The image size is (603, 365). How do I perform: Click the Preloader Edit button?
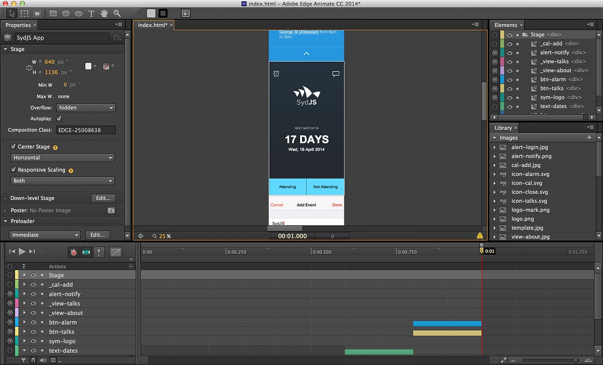[97, 234]
